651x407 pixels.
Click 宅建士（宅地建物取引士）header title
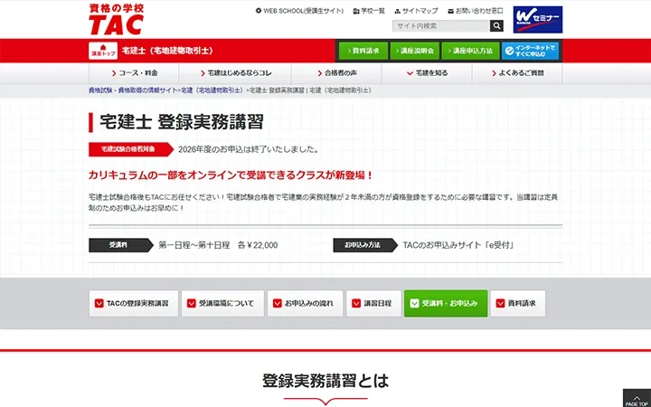click(167, 51)
